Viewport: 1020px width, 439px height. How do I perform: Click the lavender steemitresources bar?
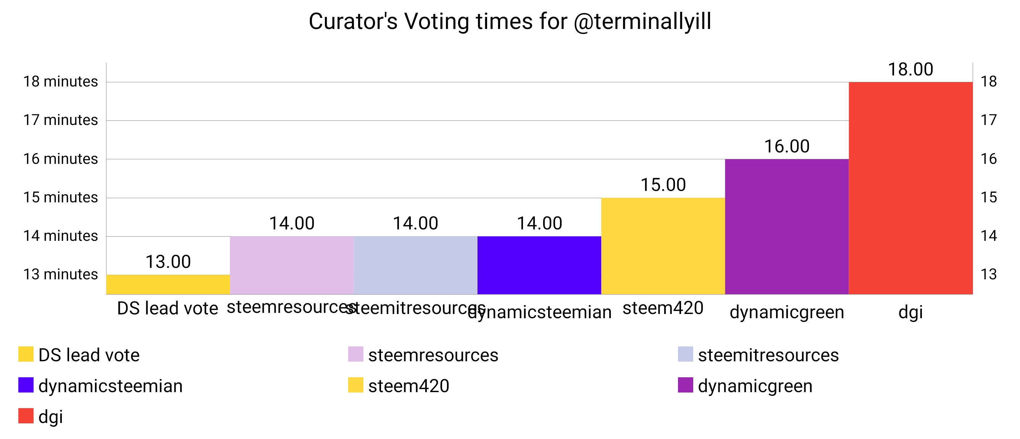click(415, 265)
